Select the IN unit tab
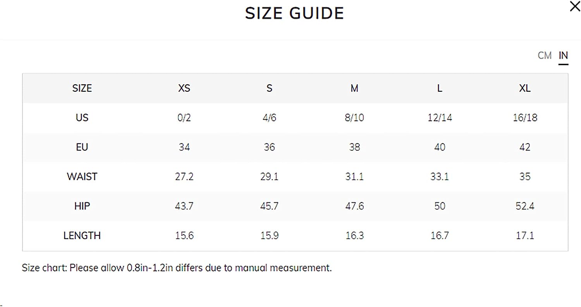 563,56
